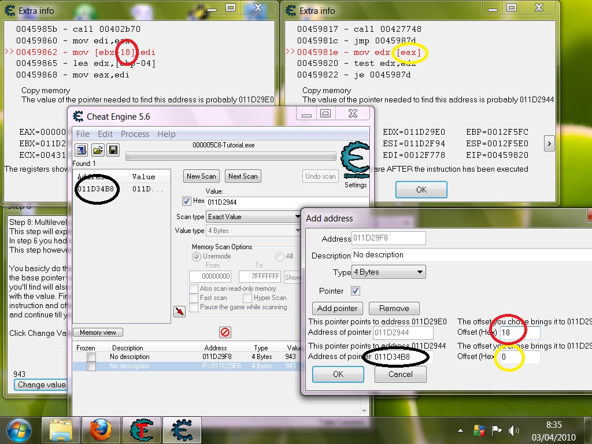Click the right arrow expander in Extra info
The height and width of the screenshot is (444, 592).
click(x=549, y=143)
